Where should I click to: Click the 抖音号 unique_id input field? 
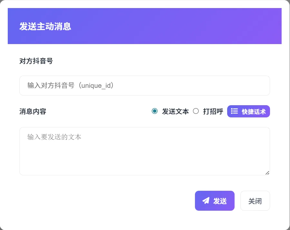click(144, 86)
